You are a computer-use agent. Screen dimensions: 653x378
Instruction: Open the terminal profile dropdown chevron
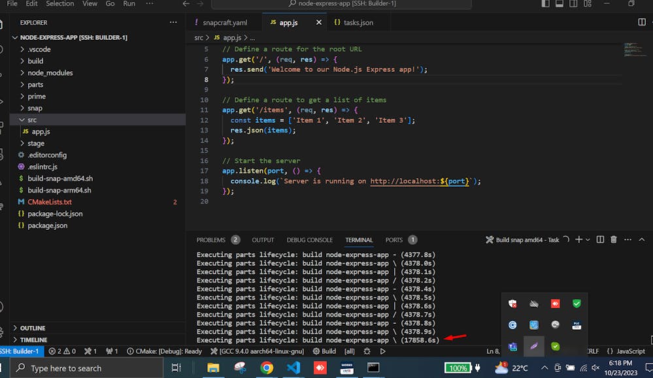[588, 240]
